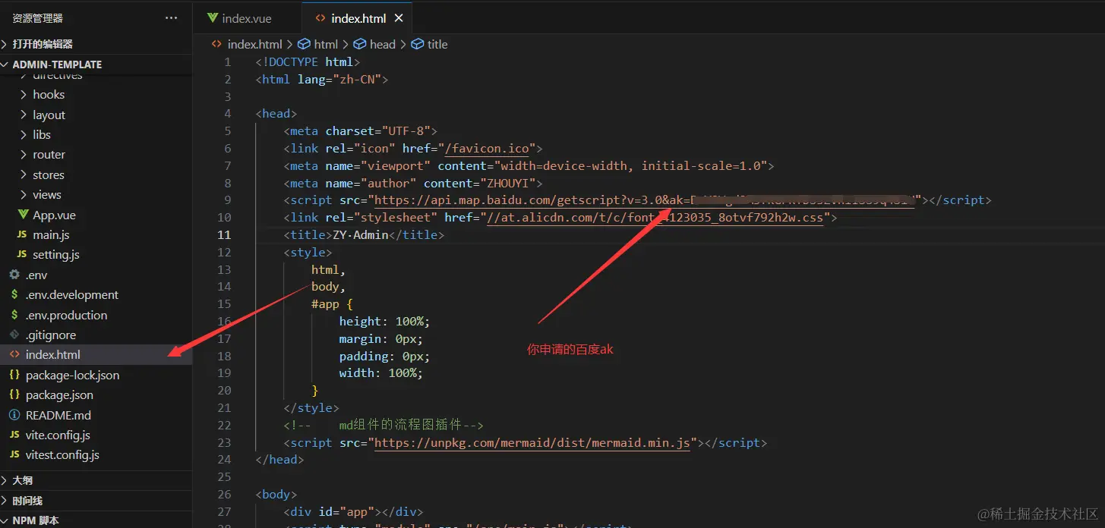Image resolution: width=1105 pixels, height=528 pixels.
Task: Click the Vue icon on index.vue tab
Action: (x=212, y=18)
